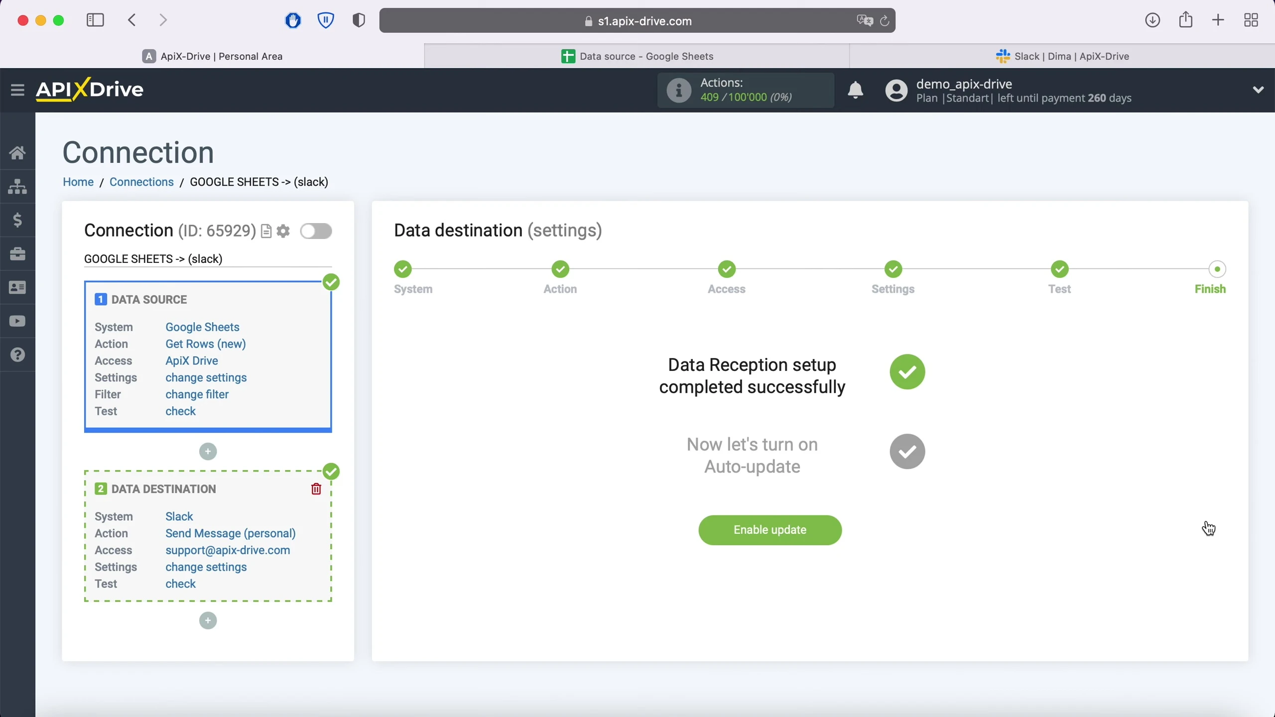Viewport: 1275px width, 717px height.
Task: Switch to the ApiX-Drive Personal Area tab
Action: pyautogui.click(x=212, y=56)
